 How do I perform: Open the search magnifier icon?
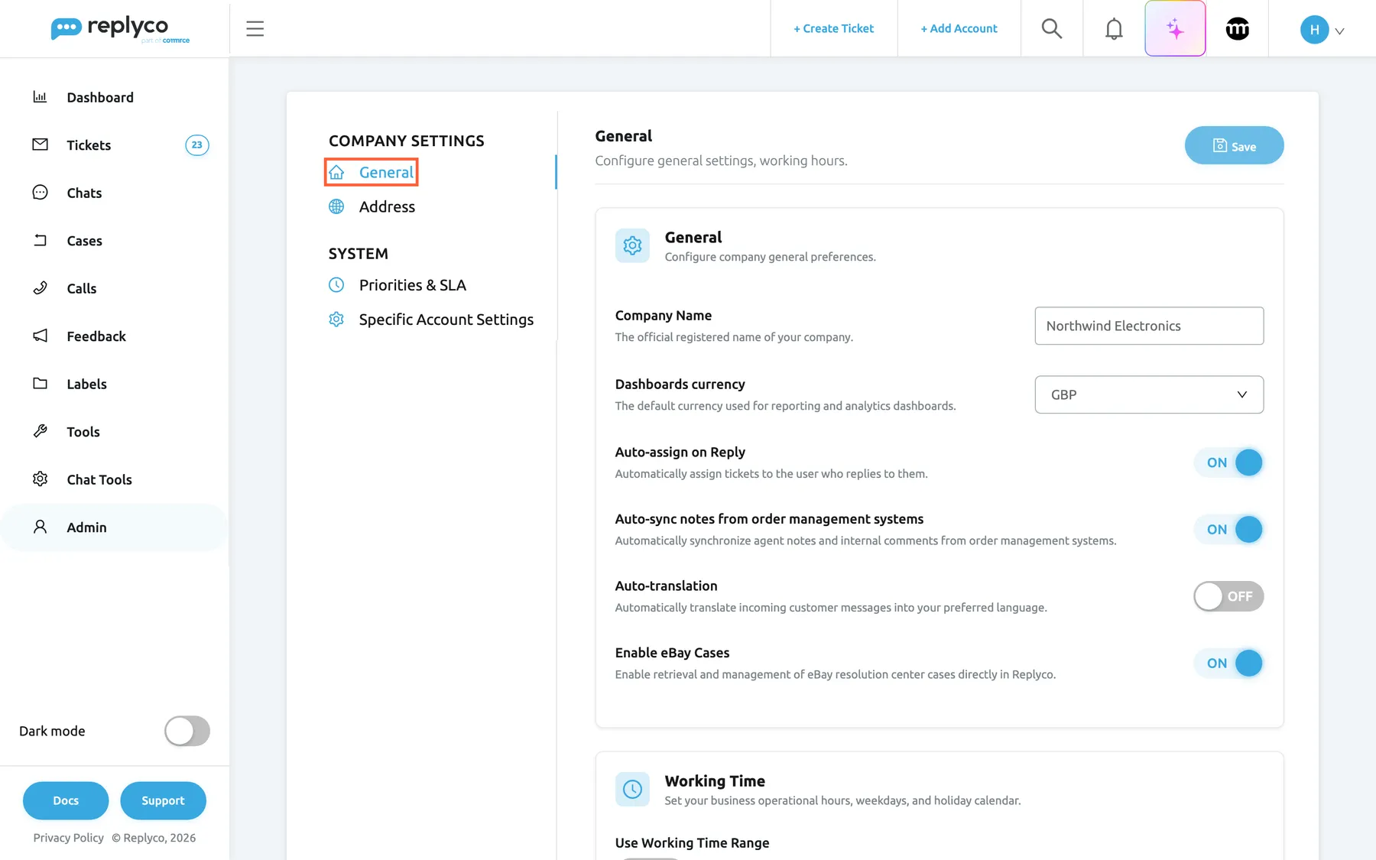tap(1052, 28)
